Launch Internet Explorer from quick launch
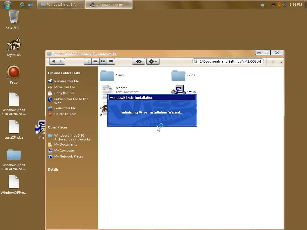This screenshot has height=230, width=307. (x=22, y=4)
